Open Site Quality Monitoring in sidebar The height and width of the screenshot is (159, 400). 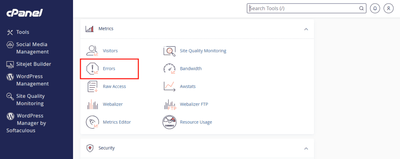(30, 100)
